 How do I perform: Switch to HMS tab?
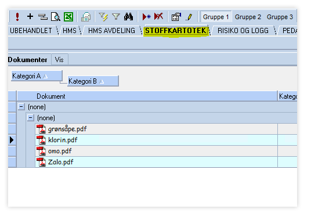click(x=70, y=31)
